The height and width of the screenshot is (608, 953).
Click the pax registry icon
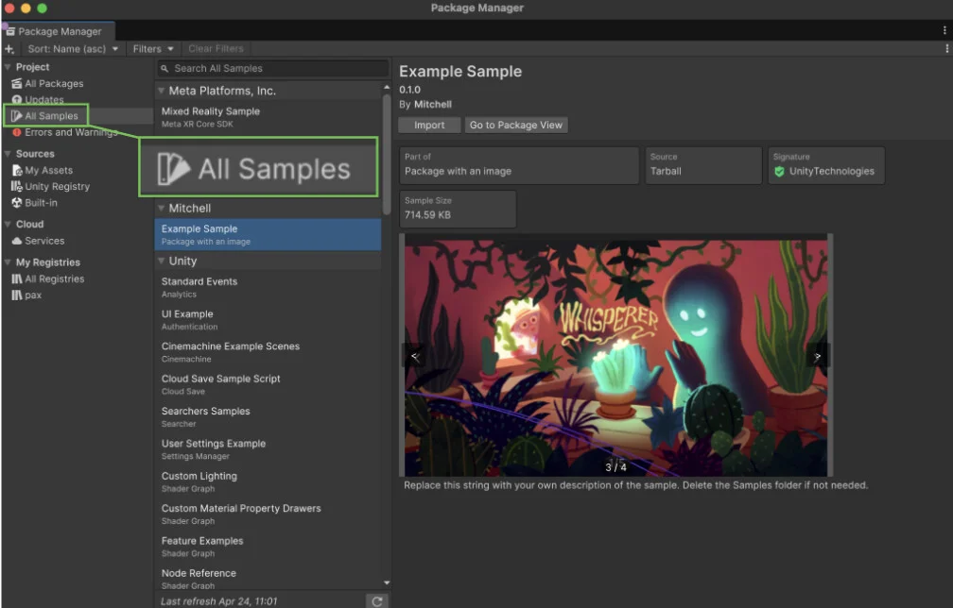click(x=17, y=296)
